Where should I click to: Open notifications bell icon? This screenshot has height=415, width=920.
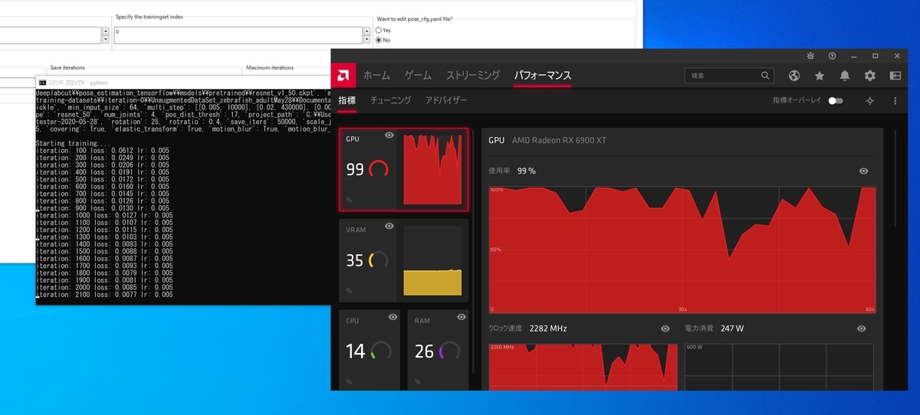point(845,76)
